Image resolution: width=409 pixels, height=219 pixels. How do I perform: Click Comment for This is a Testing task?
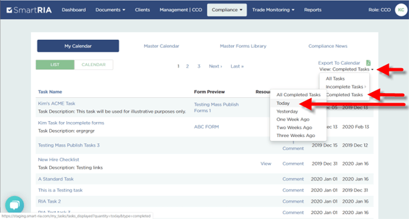pyautogui.click(x=293, y=191)
